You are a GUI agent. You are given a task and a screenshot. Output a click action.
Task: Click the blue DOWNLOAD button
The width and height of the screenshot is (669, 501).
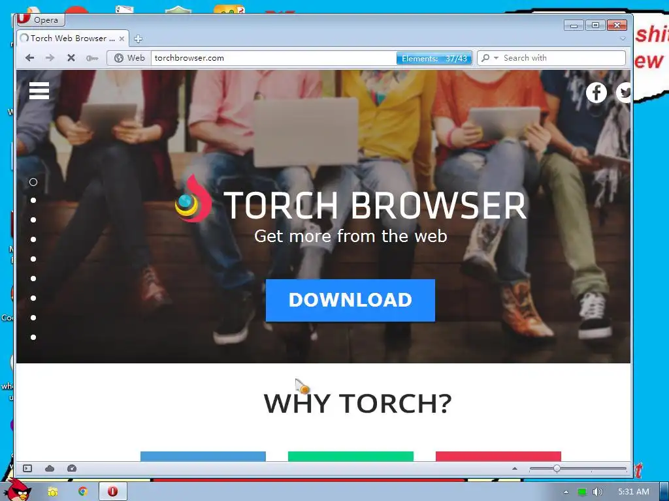(350, 300)
